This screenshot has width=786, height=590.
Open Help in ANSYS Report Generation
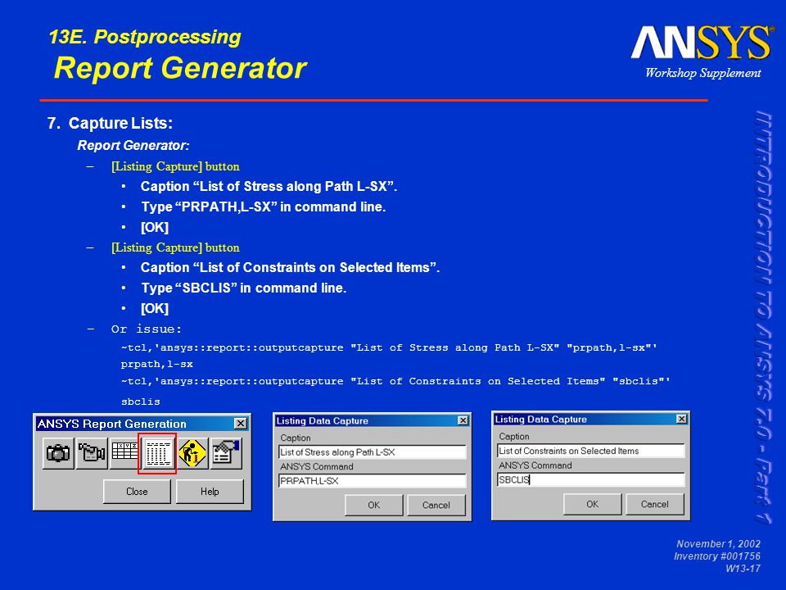pos(210,492)
